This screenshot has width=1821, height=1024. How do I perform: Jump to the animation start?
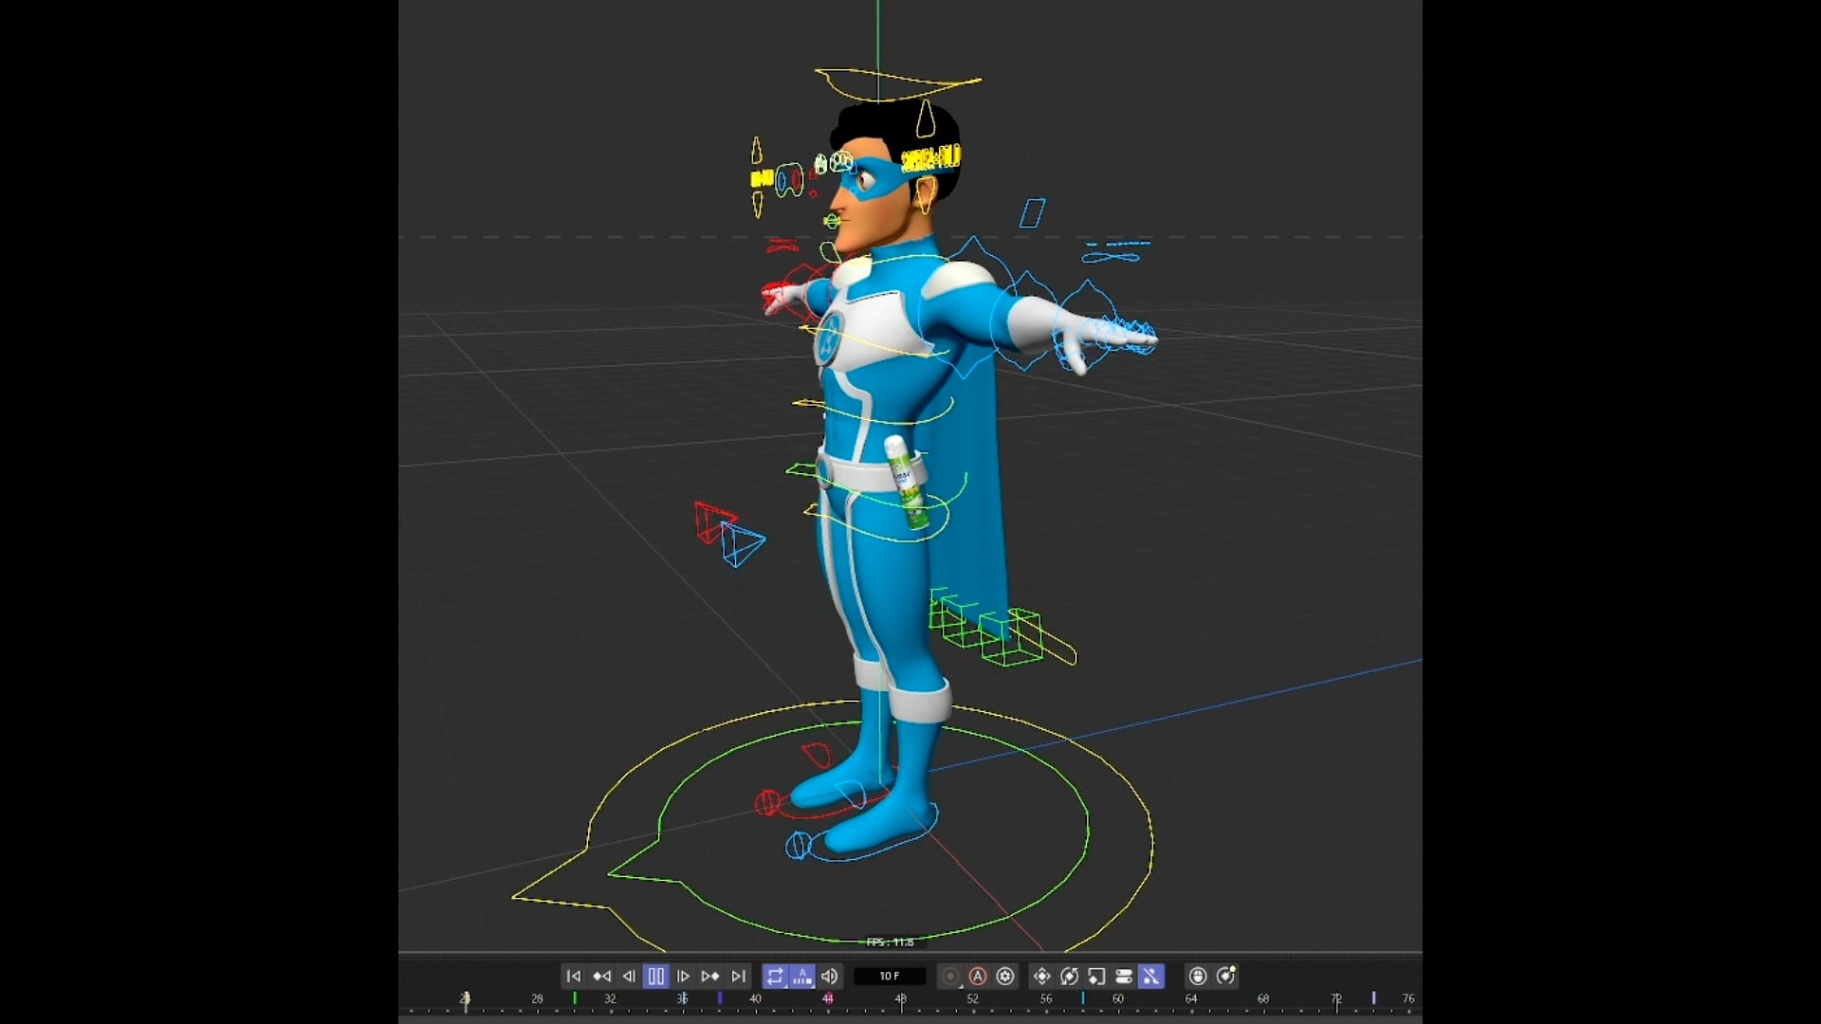pos(574,977)
